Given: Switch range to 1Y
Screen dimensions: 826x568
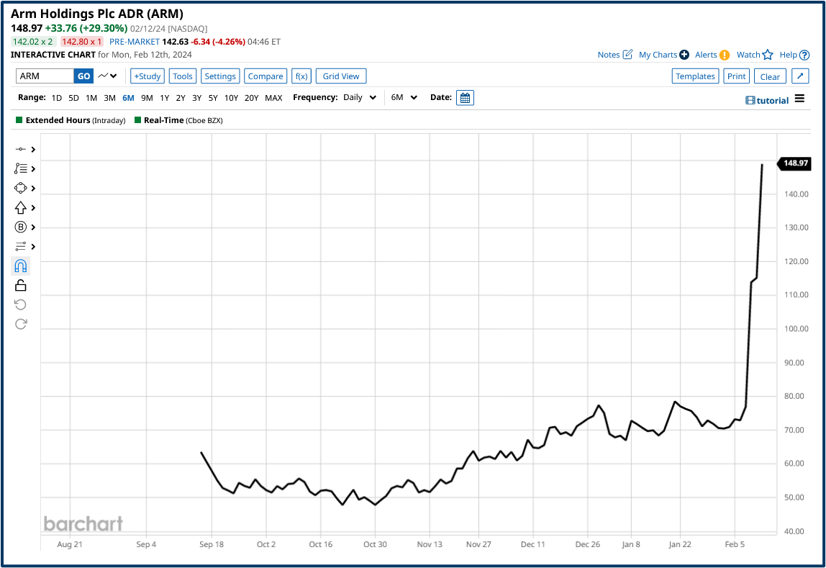Looking at the screenshot, I should 164,97.
